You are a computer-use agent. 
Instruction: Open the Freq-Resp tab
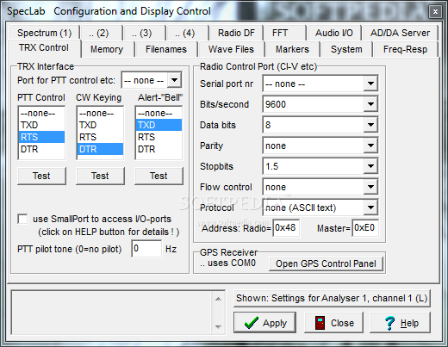click(405, 49)
